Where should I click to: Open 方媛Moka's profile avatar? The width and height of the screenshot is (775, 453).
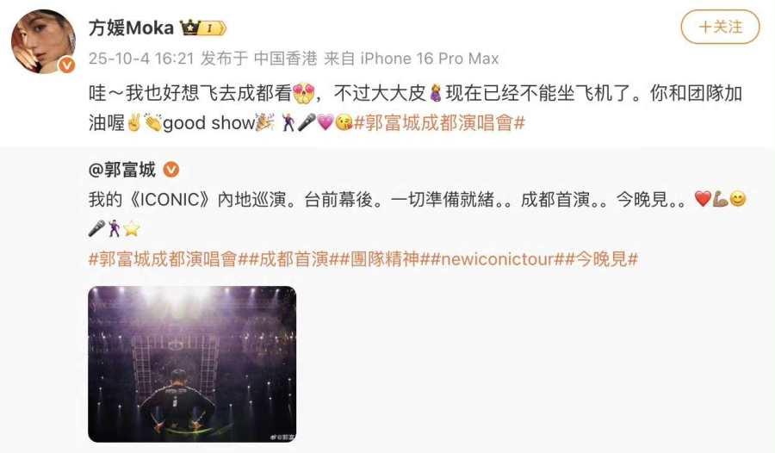(x=43, y=41)
